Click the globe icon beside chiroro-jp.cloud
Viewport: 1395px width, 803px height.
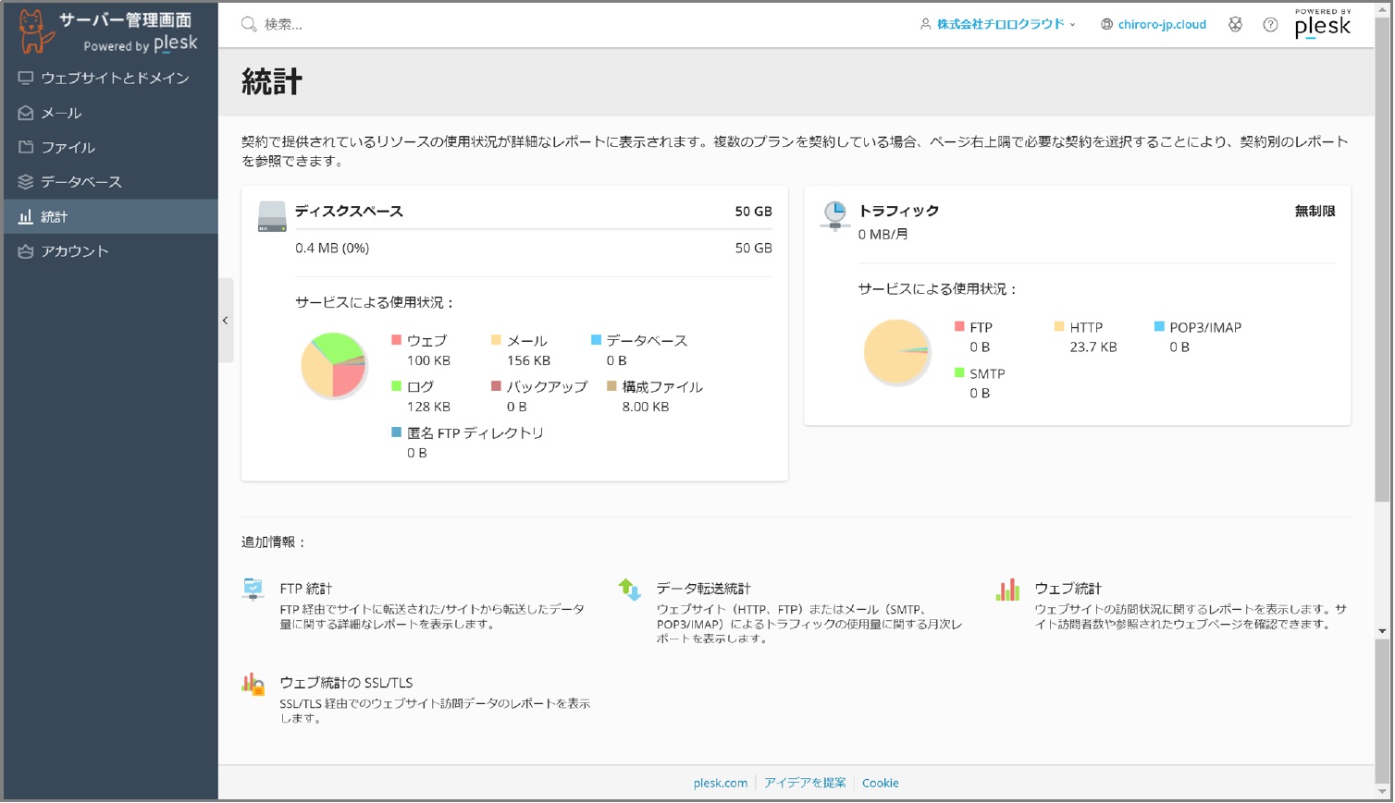click(1106, 24)
